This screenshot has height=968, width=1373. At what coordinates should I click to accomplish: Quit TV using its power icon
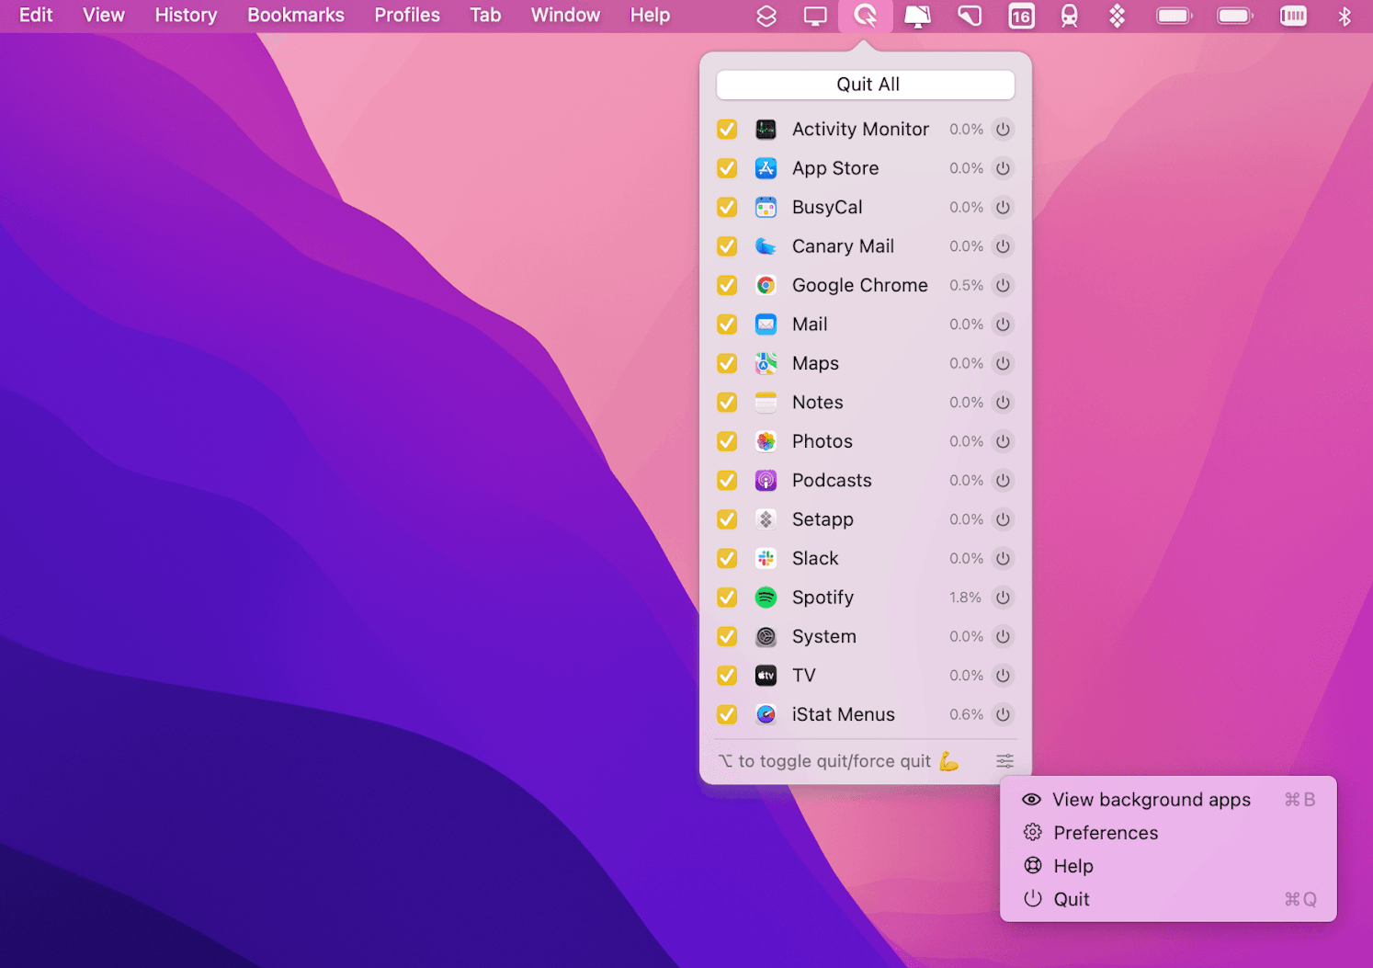1003,676
